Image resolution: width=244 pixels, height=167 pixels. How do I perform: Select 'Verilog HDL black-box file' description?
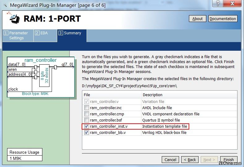(164, 133)
